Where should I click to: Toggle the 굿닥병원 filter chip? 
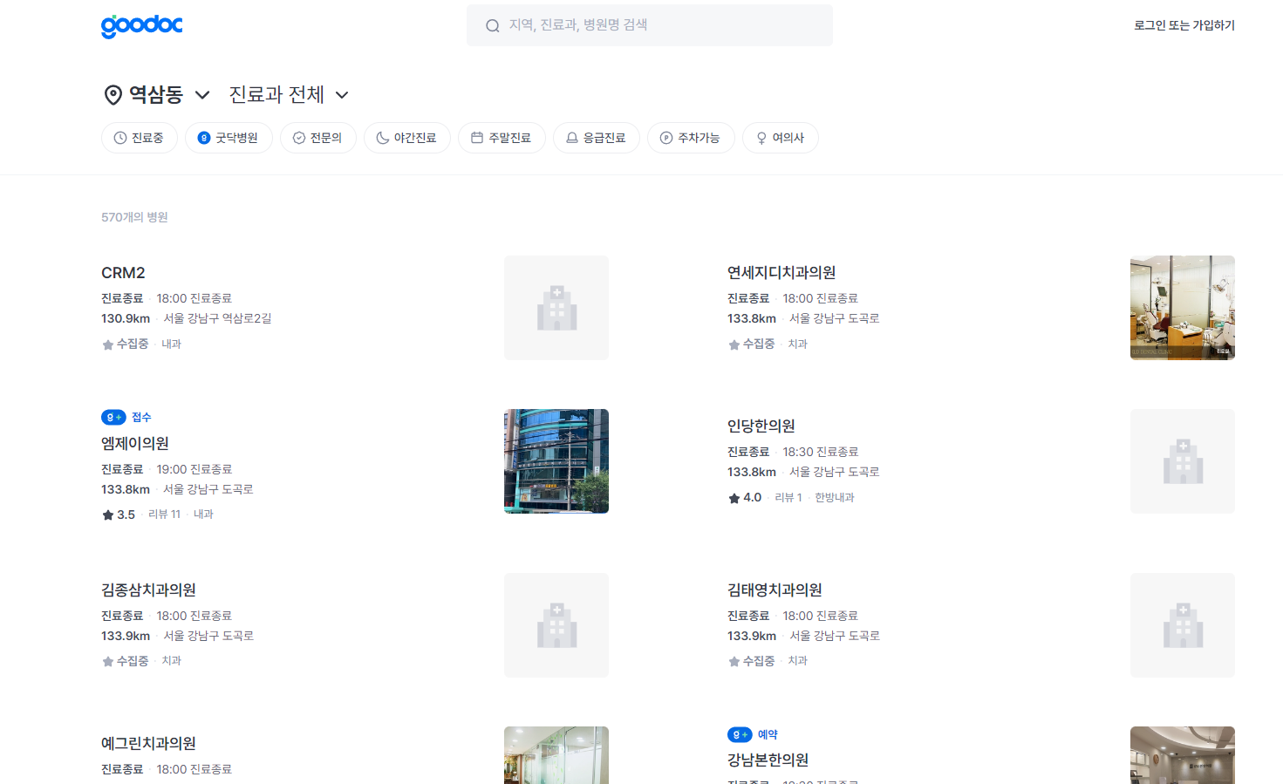click(229, 138)
